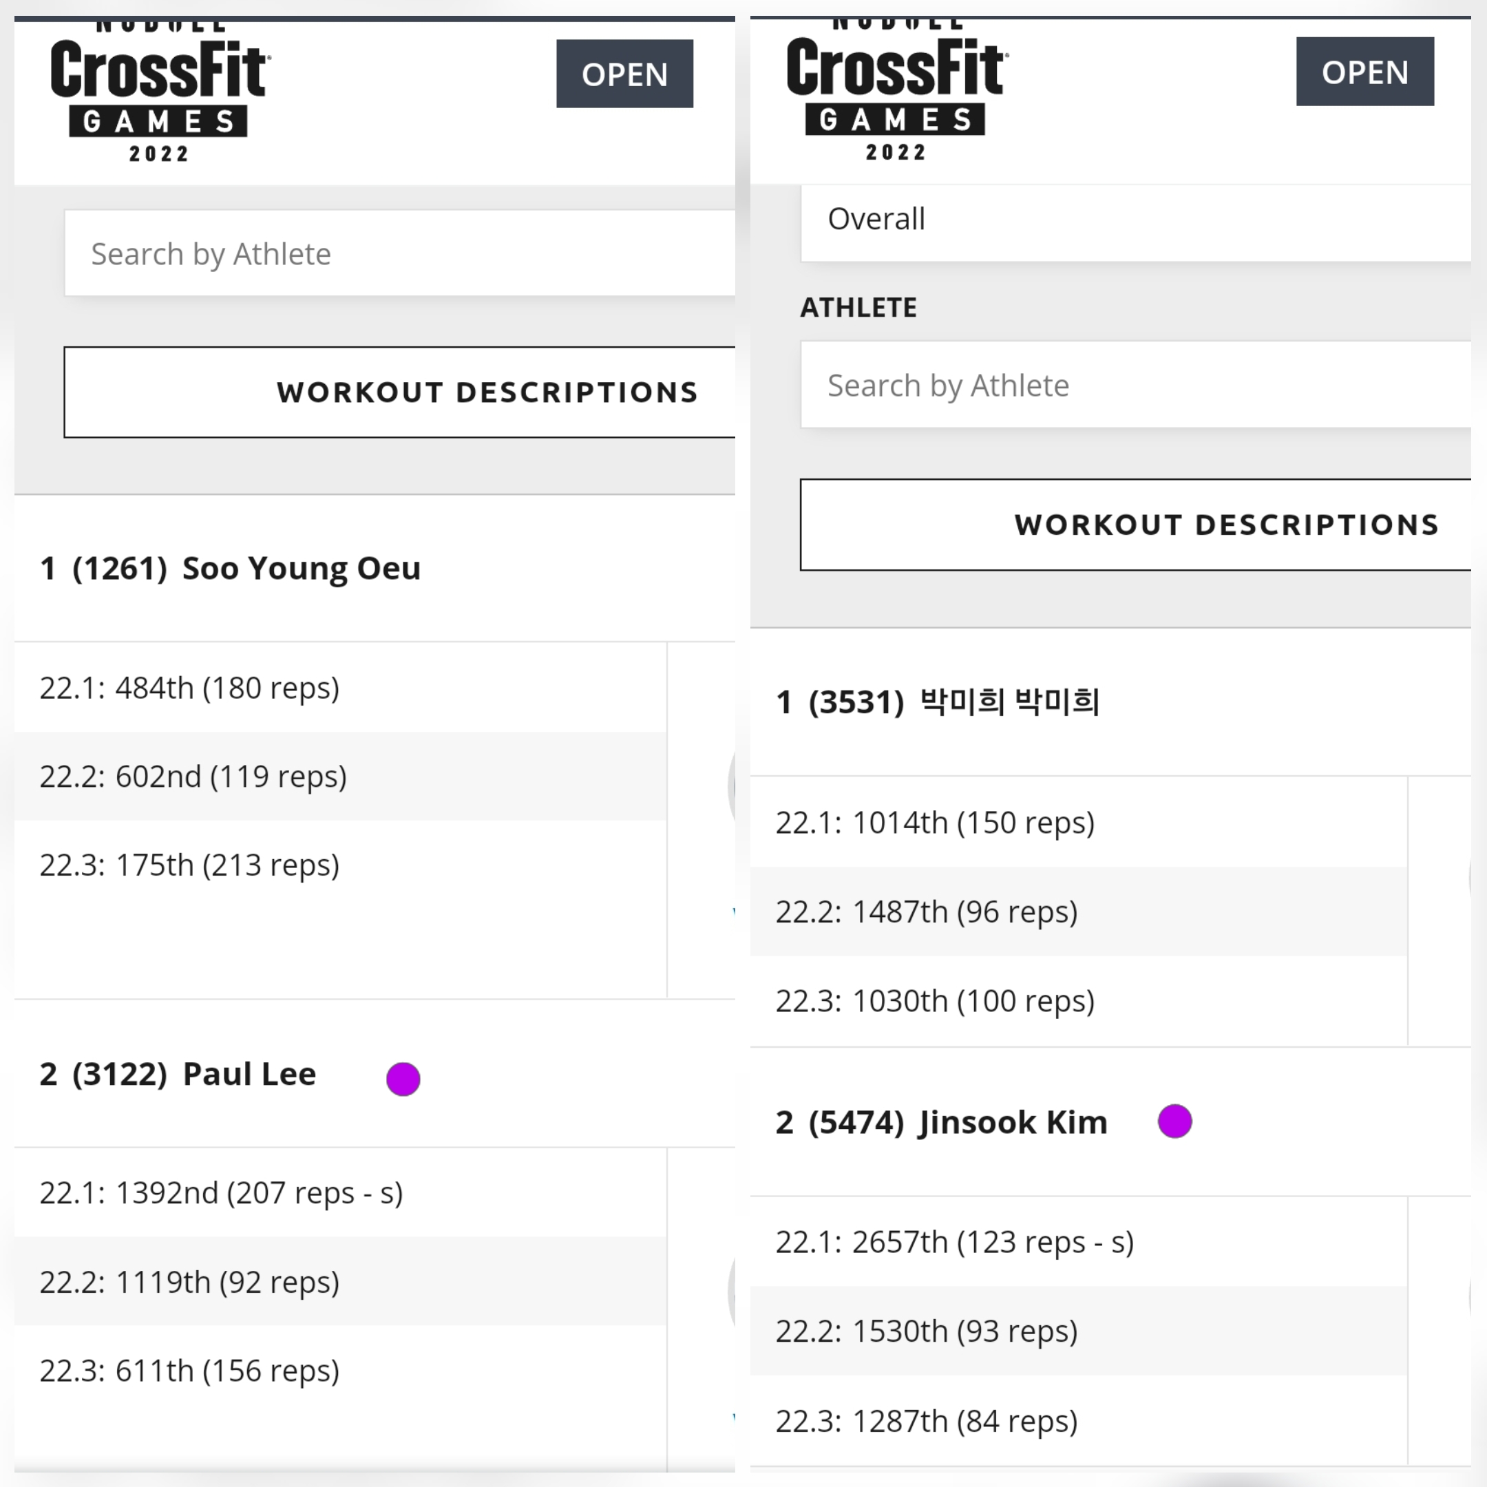The height and width of the screenshot is (1487, 1487).
Task: Focus the left Search by Athlete field
Action: (399, 253)
